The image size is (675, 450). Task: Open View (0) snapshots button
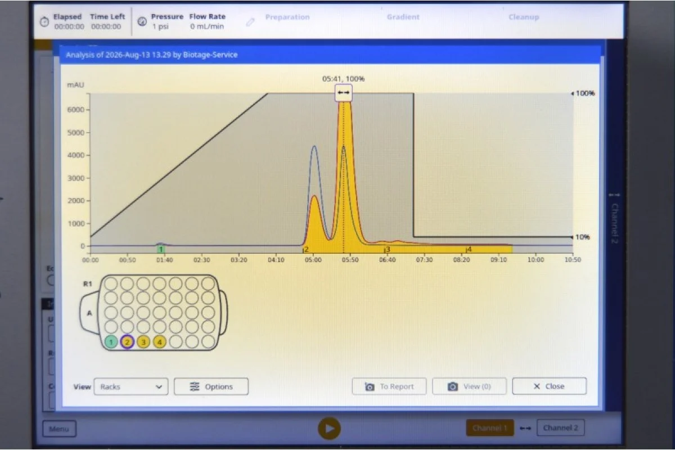469,386
